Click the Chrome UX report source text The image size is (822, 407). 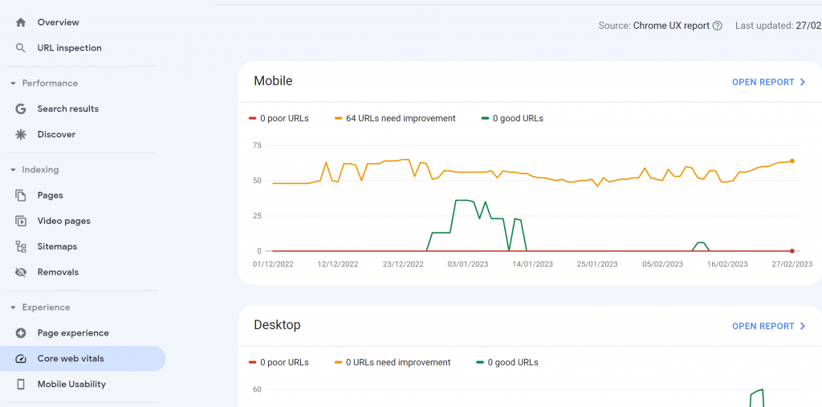(671, 26)
